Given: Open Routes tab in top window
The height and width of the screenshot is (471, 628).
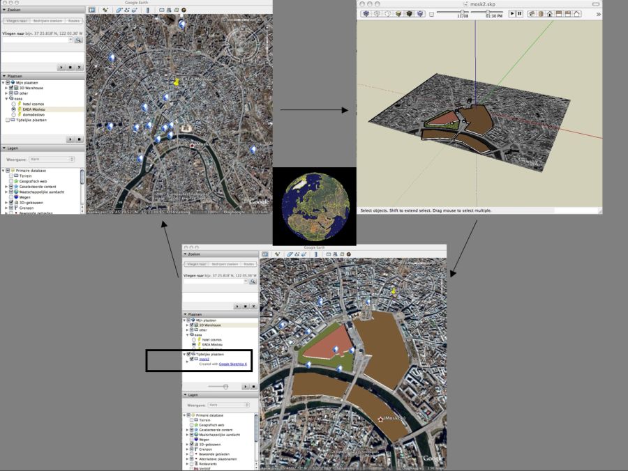Looking at the screenshot, I should 74,21.
